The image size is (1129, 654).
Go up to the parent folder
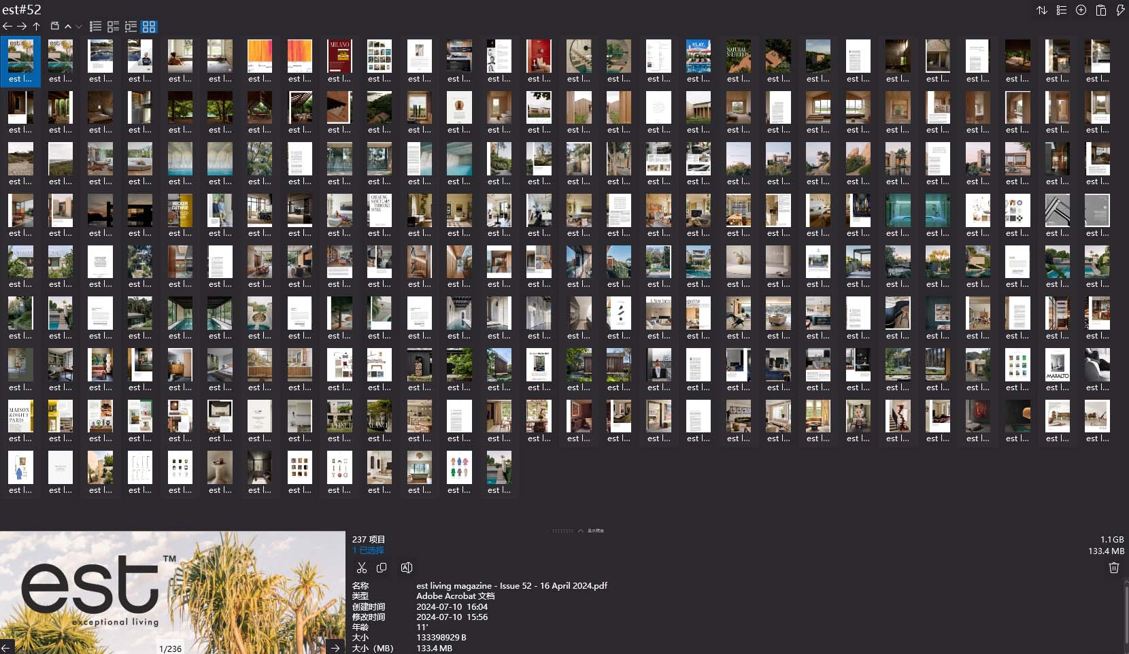tap(37, 27)
